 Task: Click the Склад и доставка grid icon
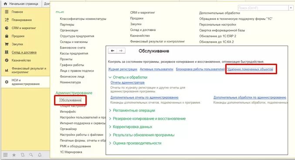7,52
